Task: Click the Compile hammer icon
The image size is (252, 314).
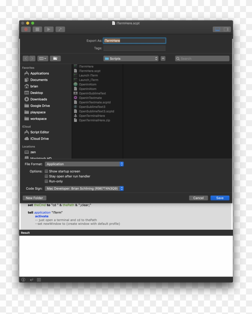Action: coord(60,29)
